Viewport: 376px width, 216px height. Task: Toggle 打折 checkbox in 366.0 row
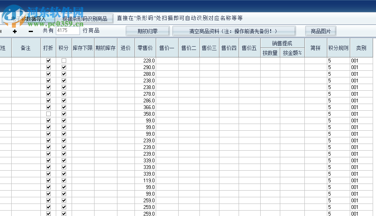tap(48, 107)
